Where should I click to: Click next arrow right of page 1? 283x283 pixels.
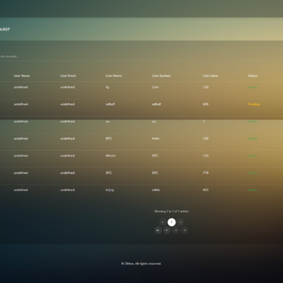pyautogui.click(x=180, y=222)
